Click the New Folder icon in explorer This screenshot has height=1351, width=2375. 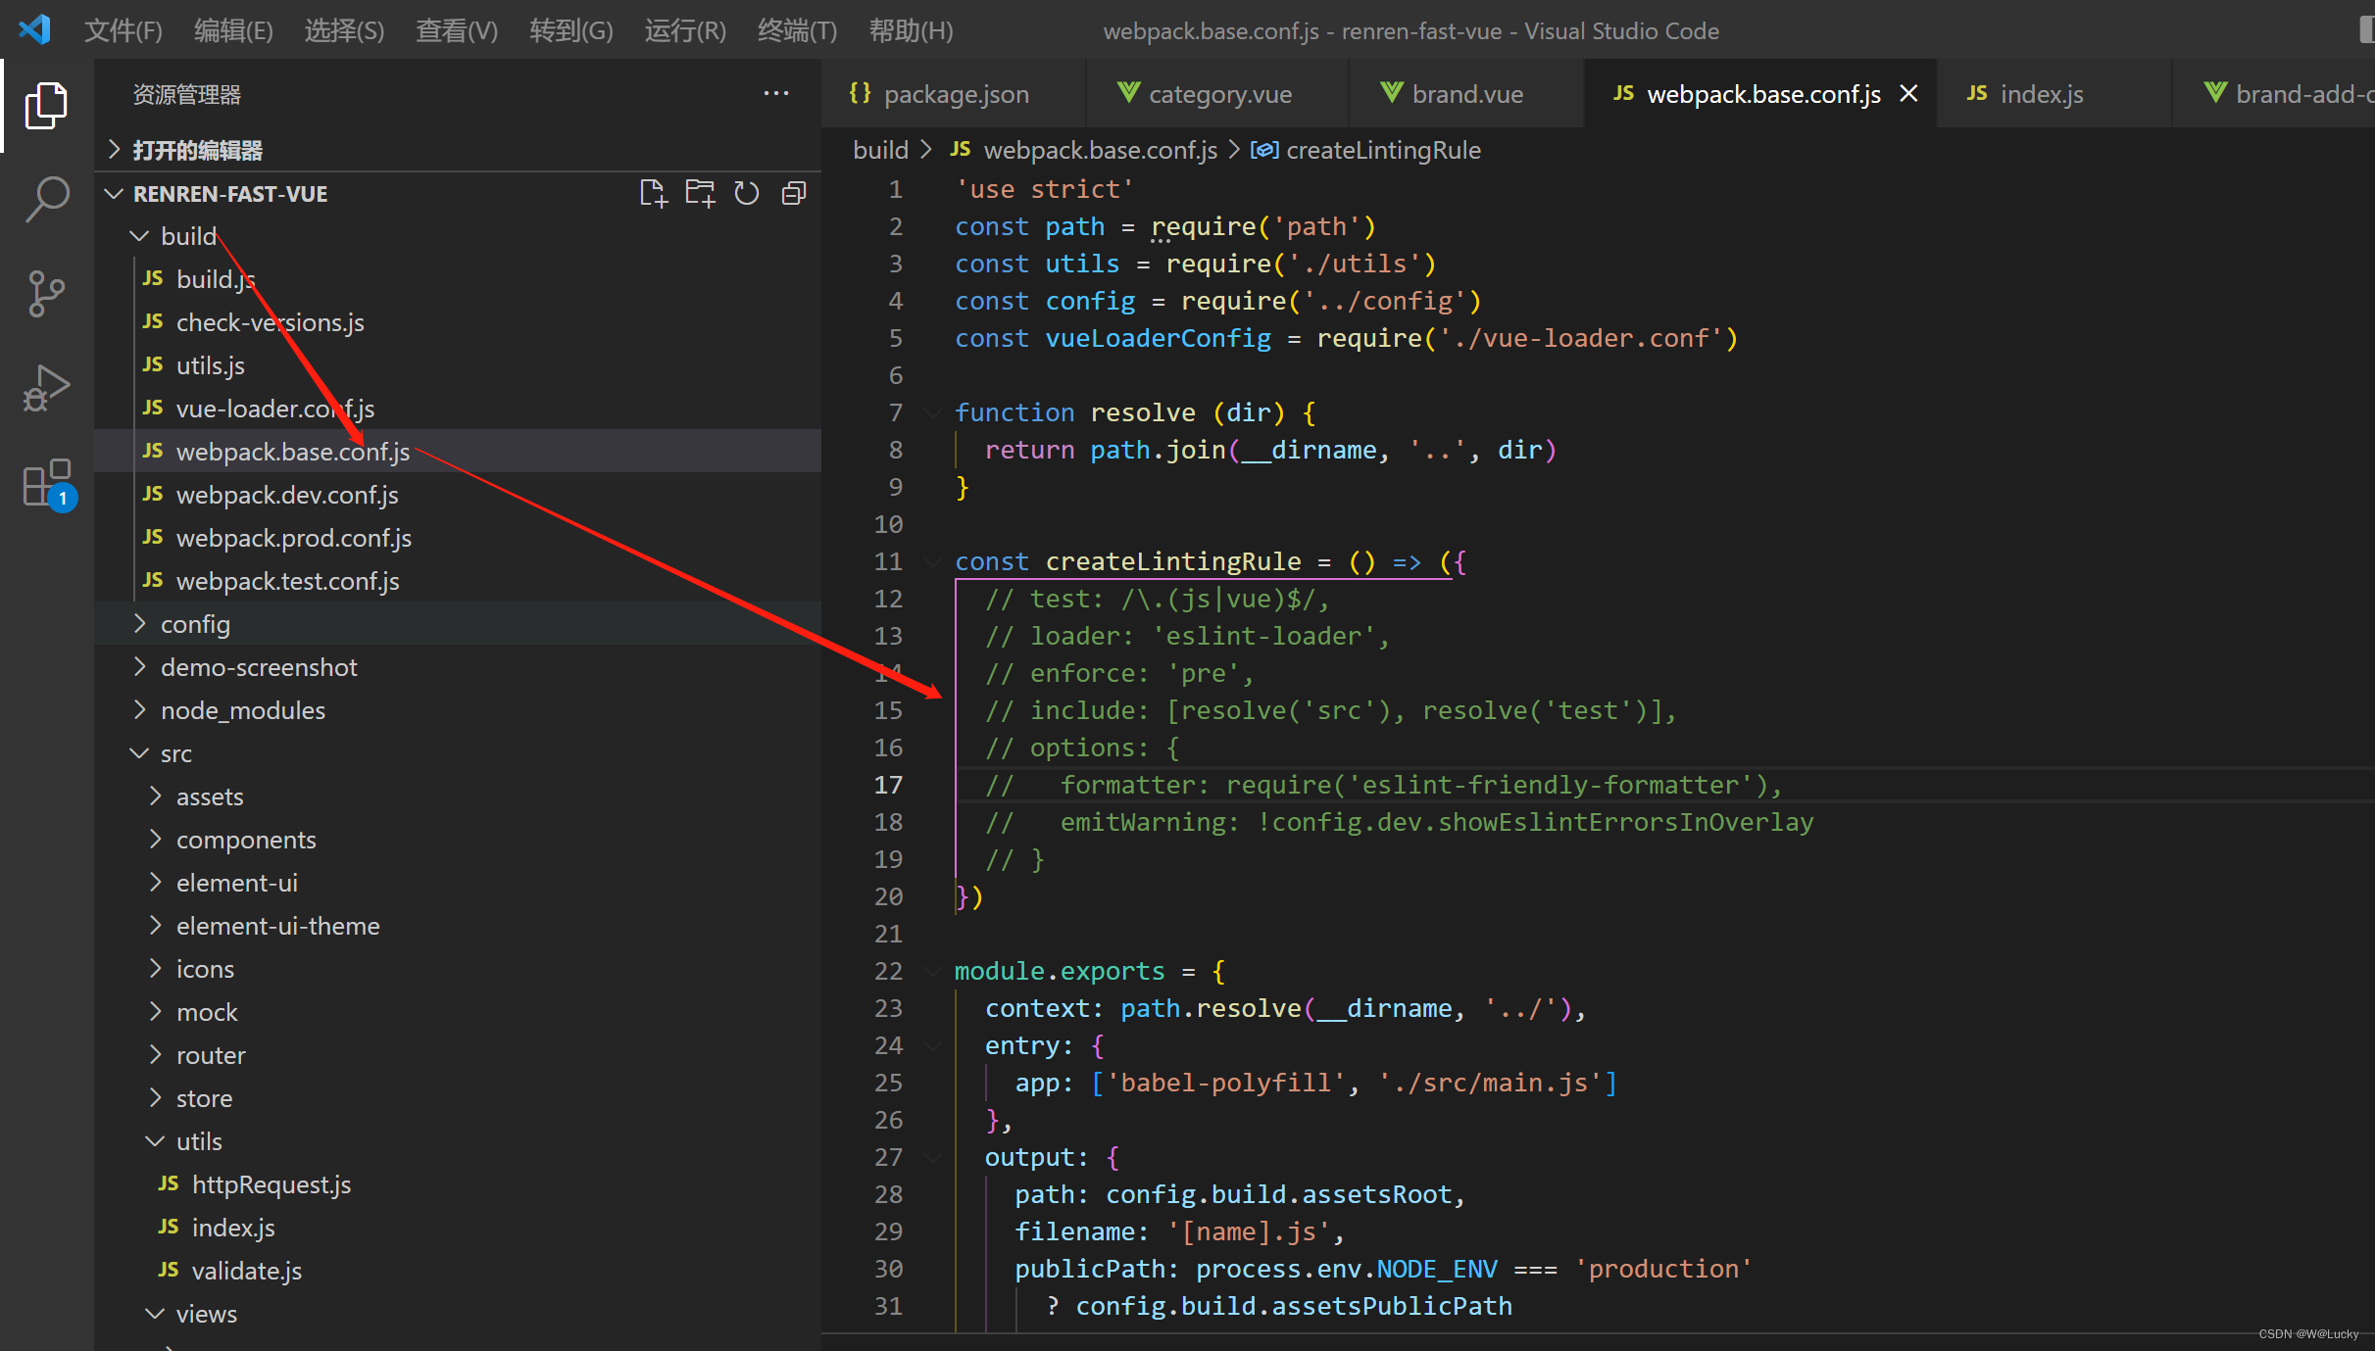pyautogui.click(x=700, y=193)
